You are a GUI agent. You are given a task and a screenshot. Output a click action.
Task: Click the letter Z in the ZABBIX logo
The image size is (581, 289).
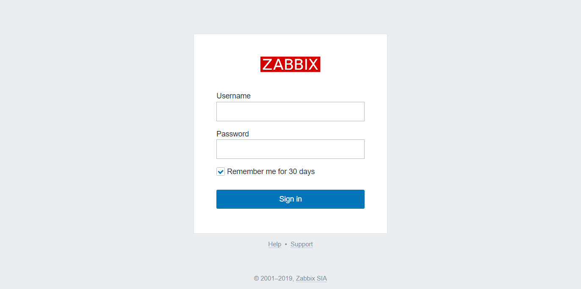pos(267,65)
